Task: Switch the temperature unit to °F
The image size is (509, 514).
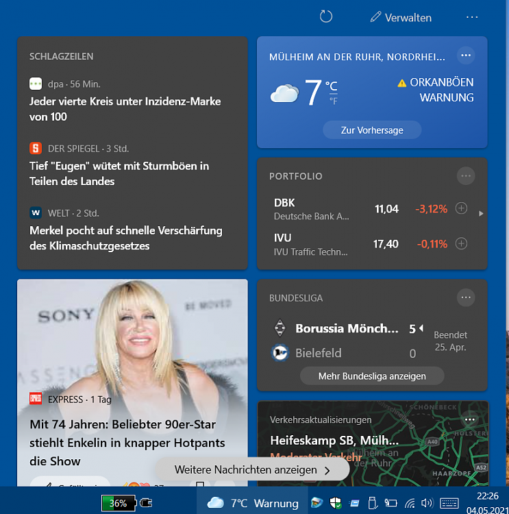Action: coord(333,101)
